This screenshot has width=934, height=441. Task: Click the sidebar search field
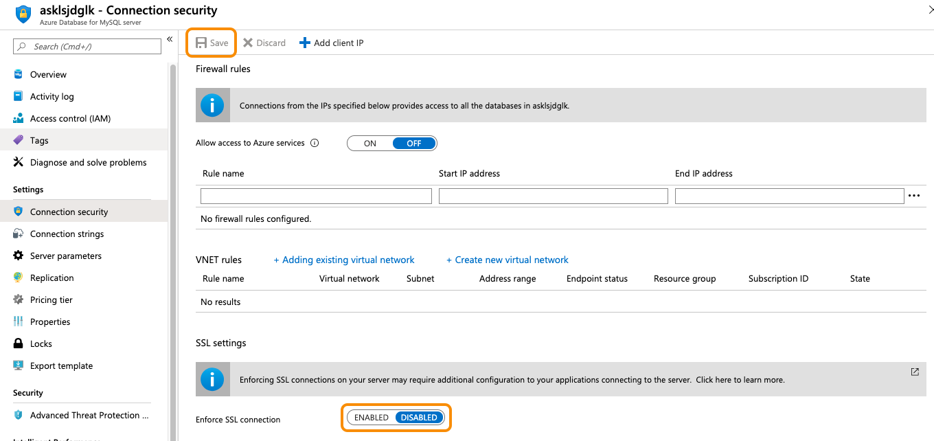click(87, 47)
